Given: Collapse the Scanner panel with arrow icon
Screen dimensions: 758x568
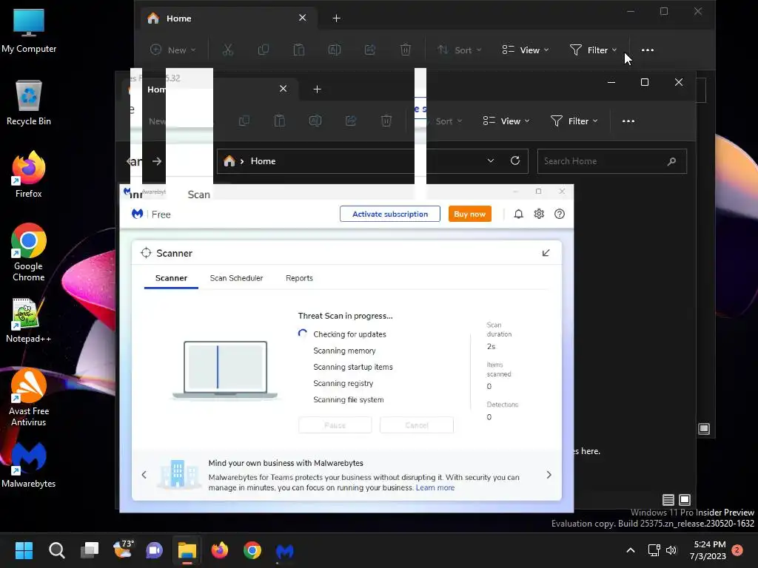Looking at the screenshot, I should (x=546, y=253).
